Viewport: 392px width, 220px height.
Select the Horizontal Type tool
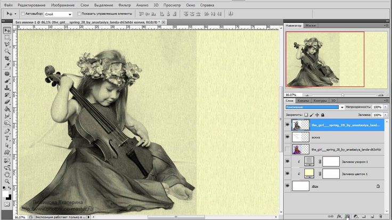pyautogui.click(x=7, y=138)
